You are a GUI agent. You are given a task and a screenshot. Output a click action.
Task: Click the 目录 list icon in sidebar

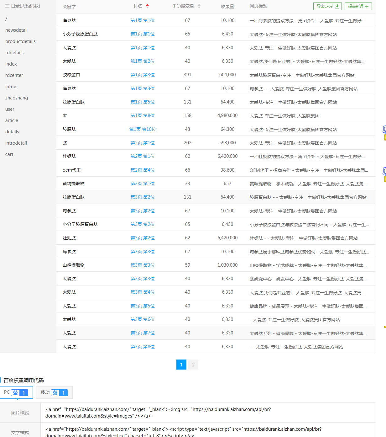[x=7, y=6]
